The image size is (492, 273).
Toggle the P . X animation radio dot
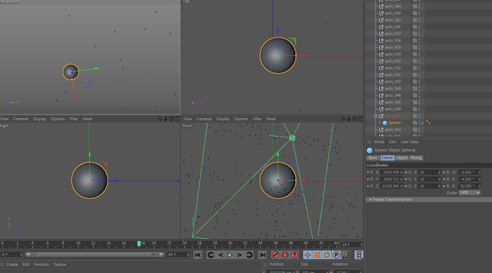[368, 172]
